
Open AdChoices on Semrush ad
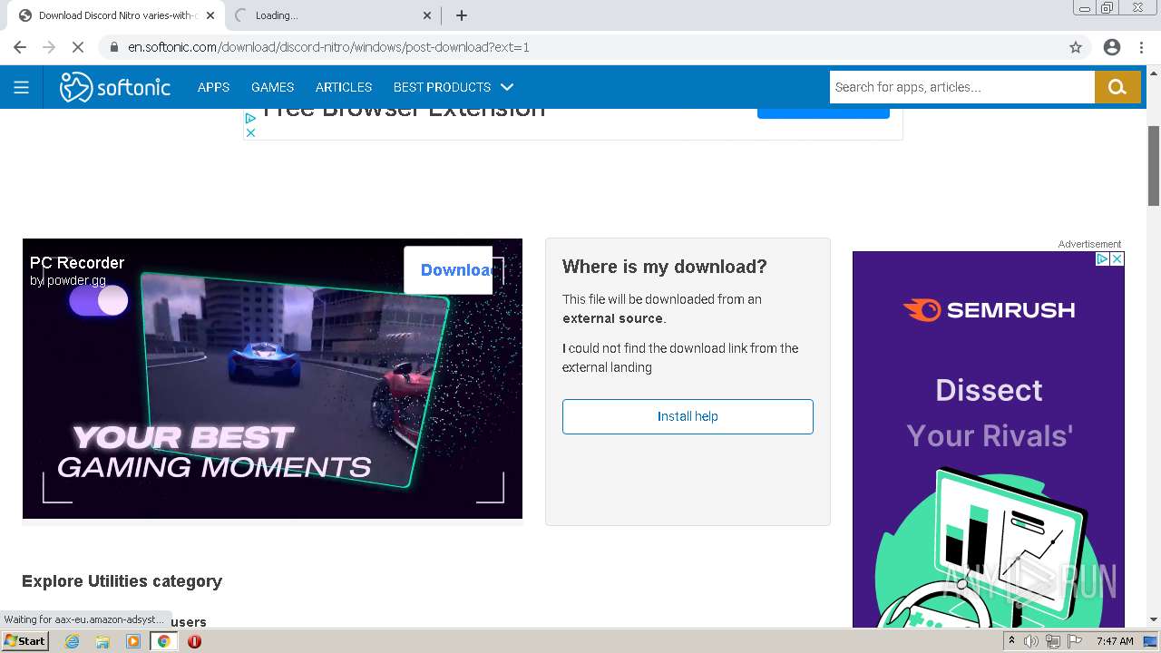pyautogui.click(x=1102, y=258)
